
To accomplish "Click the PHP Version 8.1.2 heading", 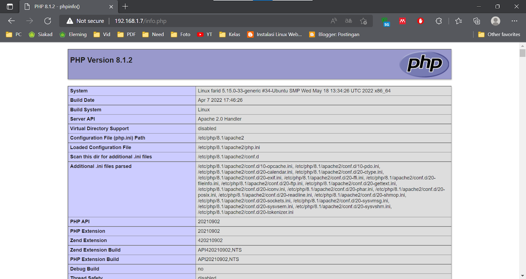I will click(x=101, y=60).
